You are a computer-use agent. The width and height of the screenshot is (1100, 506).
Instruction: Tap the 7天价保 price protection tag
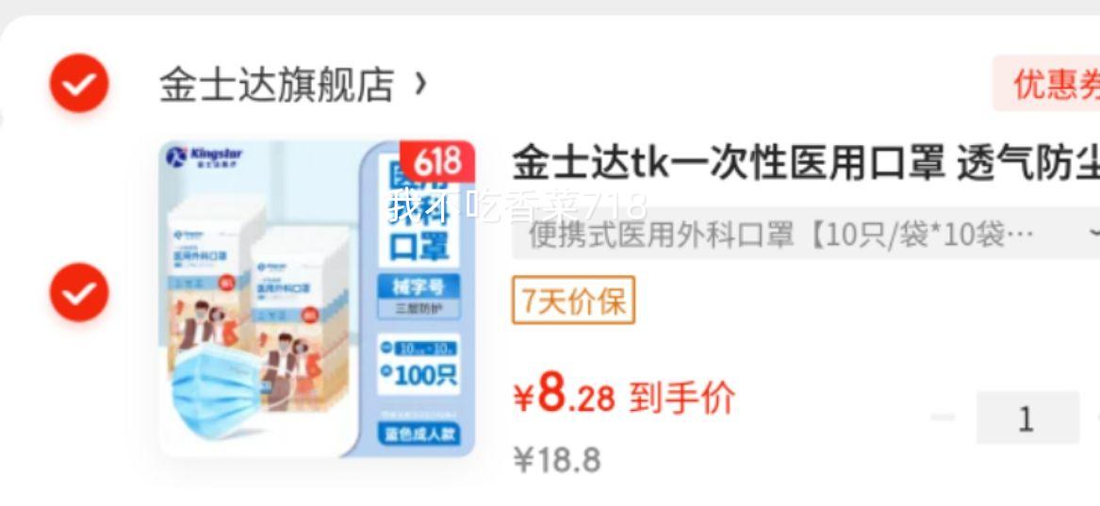pyautogui.click(x=574, y=300)
